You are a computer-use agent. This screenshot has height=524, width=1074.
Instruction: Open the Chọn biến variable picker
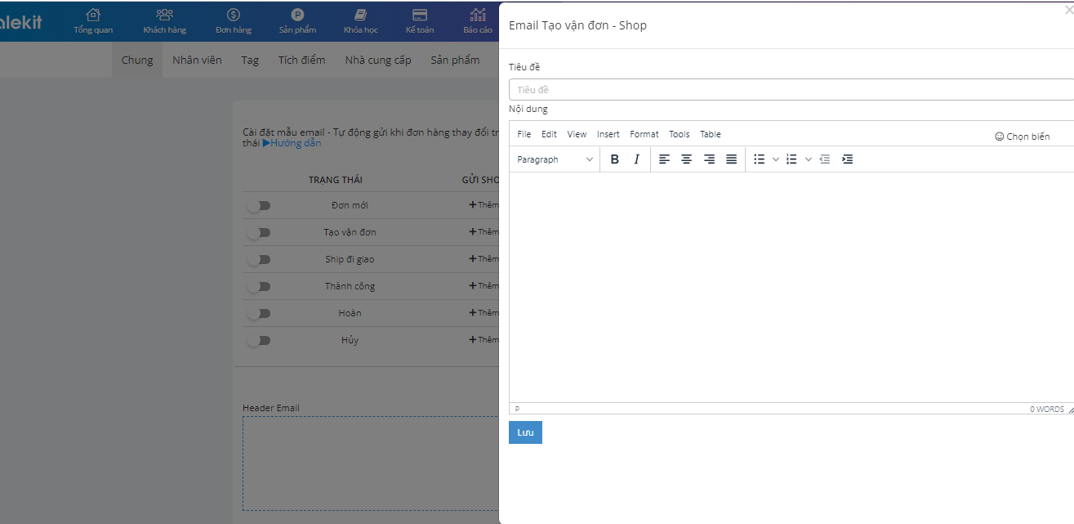[1023, 137]
